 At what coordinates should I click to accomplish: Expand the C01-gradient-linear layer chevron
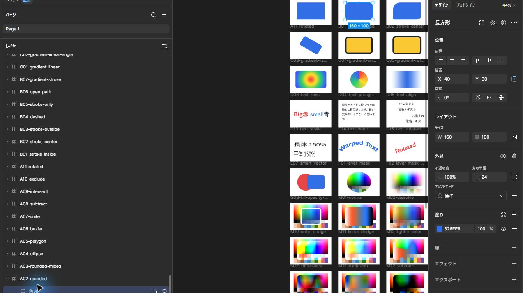click(x=7, y=67)
